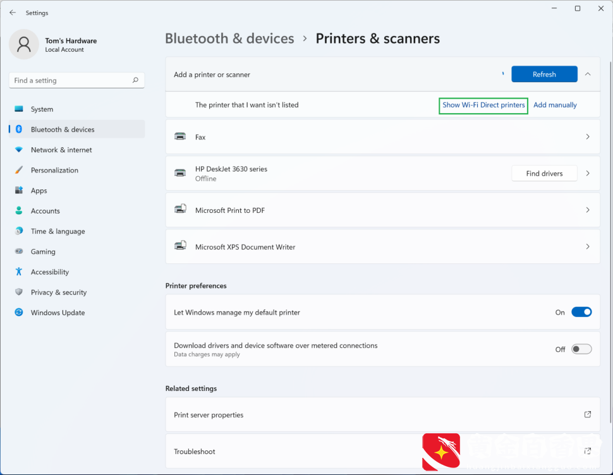Click the Offline status under HP DeskJet
Viewport: 613px width, 475px height.
[x=205, y=179]
